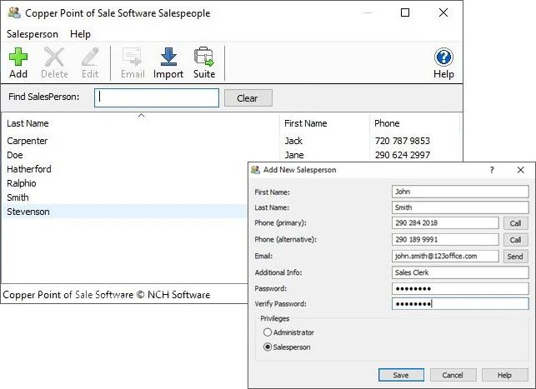536x389 pixels.
Task: Select the Salesperson privilege radio button
Action: tap(268, 347)
